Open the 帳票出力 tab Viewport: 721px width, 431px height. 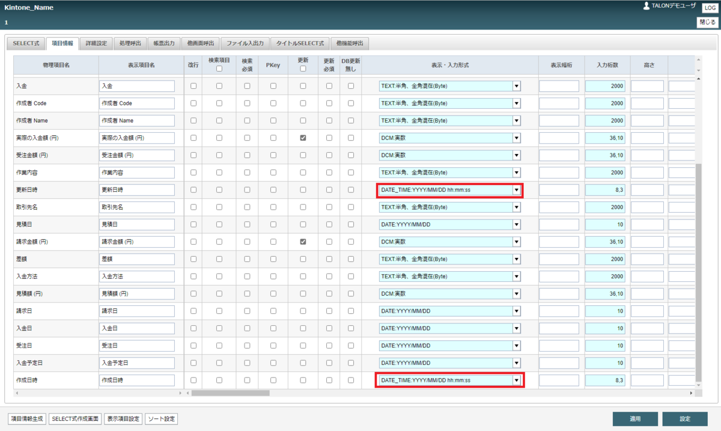click(163, 43)
